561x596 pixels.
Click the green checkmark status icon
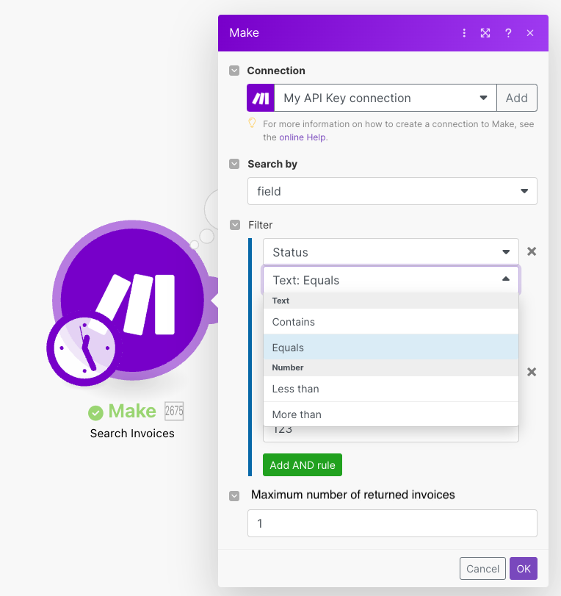point(95,413)
